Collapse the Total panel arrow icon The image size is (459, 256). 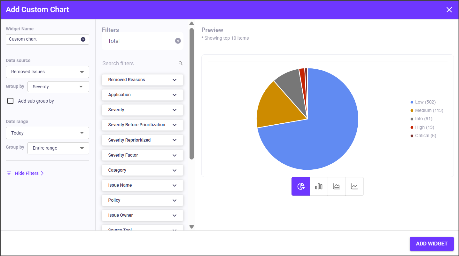178,41
